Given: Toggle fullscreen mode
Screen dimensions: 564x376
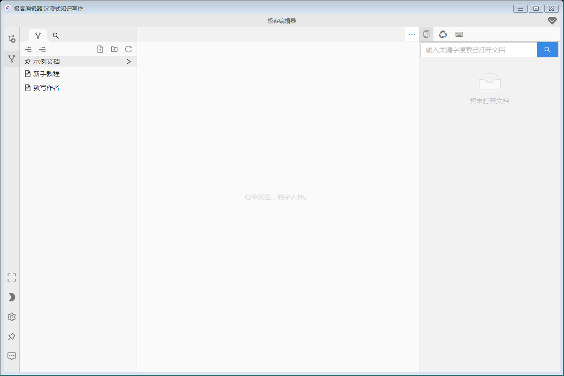Looking at the screenshot, I should pyautogui.click(x=12, y=277).
